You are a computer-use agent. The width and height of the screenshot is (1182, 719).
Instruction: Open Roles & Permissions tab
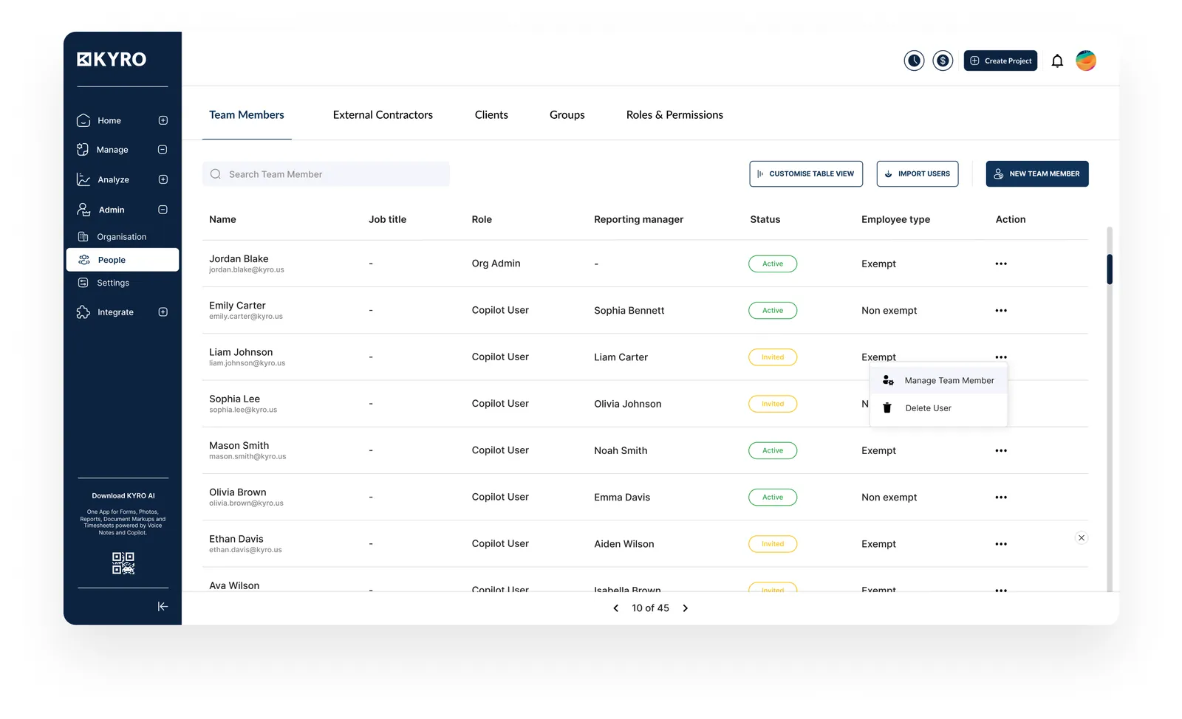[674, 114]
